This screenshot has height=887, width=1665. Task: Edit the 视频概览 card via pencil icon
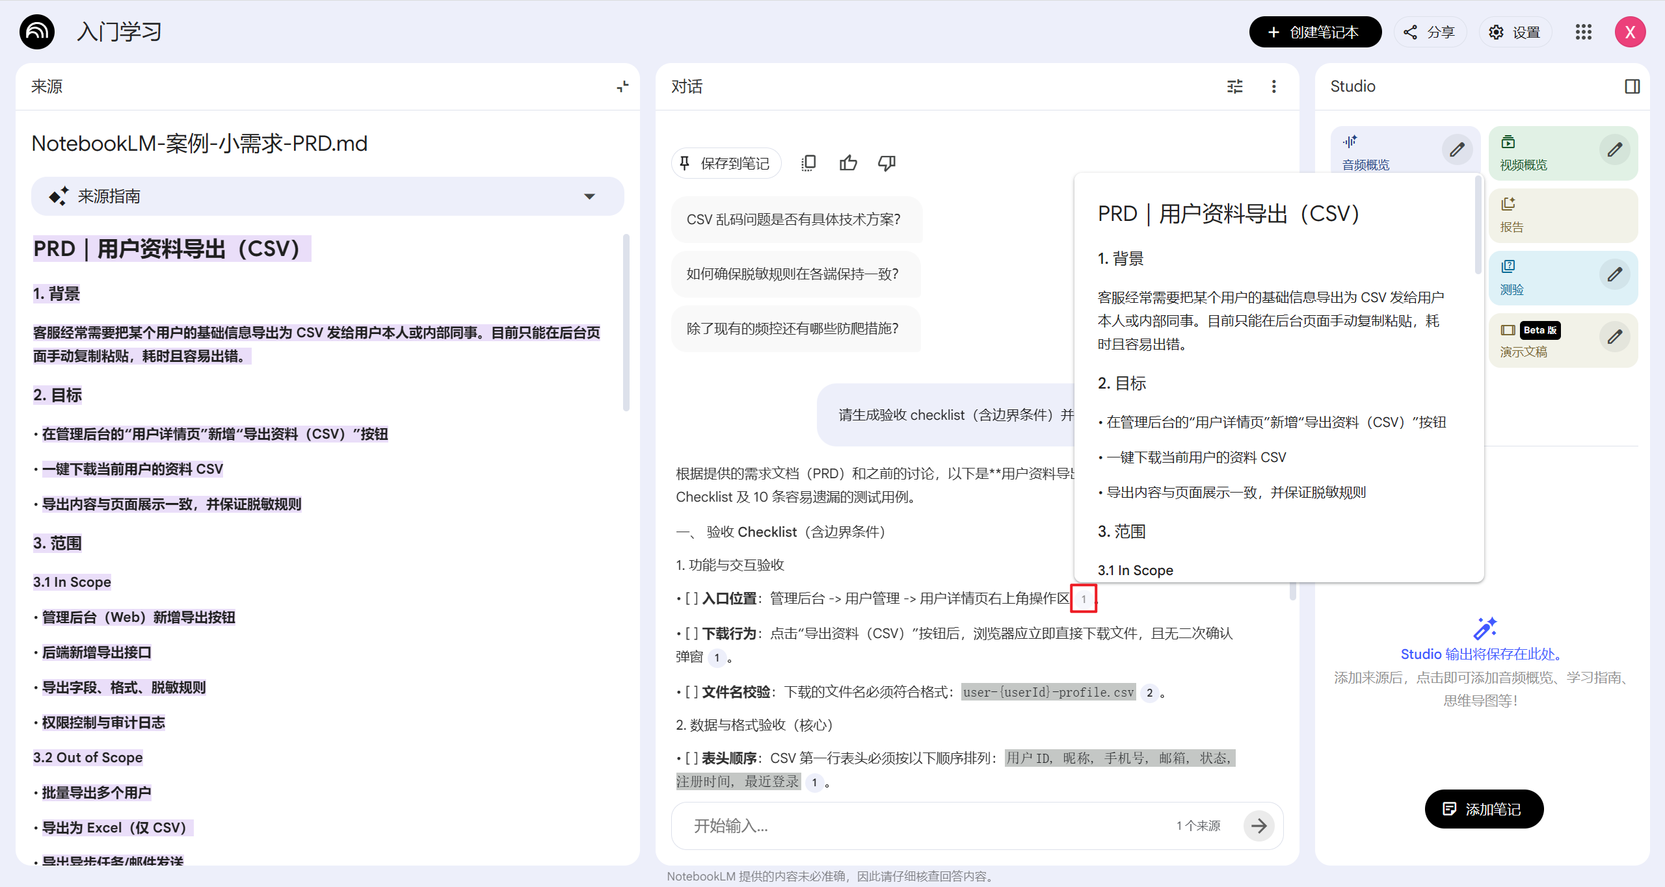pos(1615,149)
